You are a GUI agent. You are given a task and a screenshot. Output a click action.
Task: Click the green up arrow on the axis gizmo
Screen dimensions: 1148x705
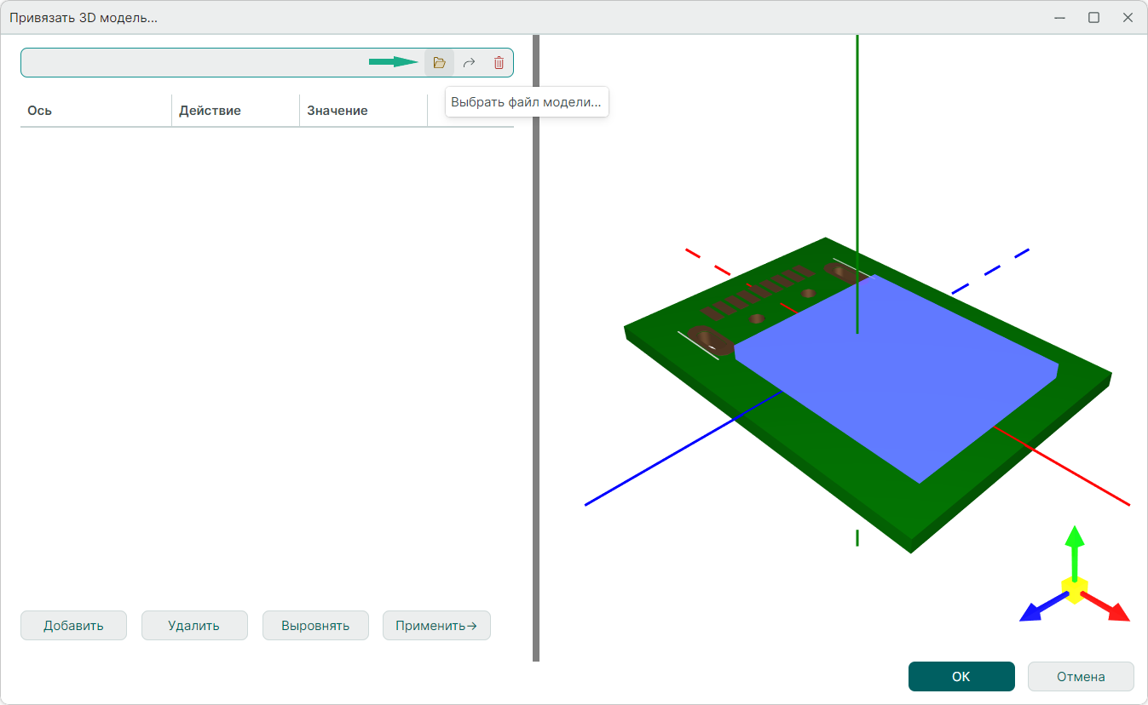(1075, 545)
